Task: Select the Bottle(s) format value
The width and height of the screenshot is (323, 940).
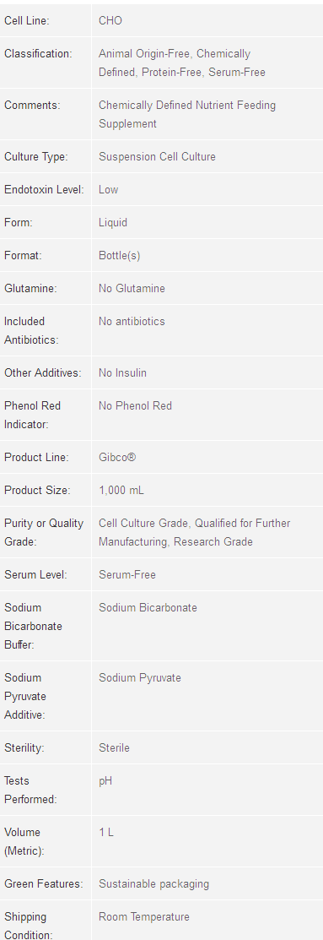Action: tap(120, 255)
